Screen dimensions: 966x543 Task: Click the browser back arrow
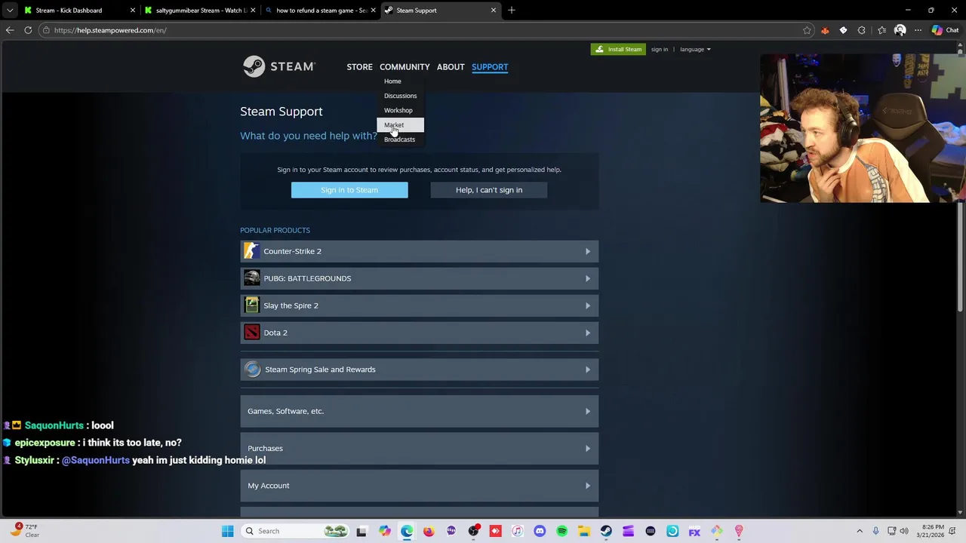(x=10, y=30)
